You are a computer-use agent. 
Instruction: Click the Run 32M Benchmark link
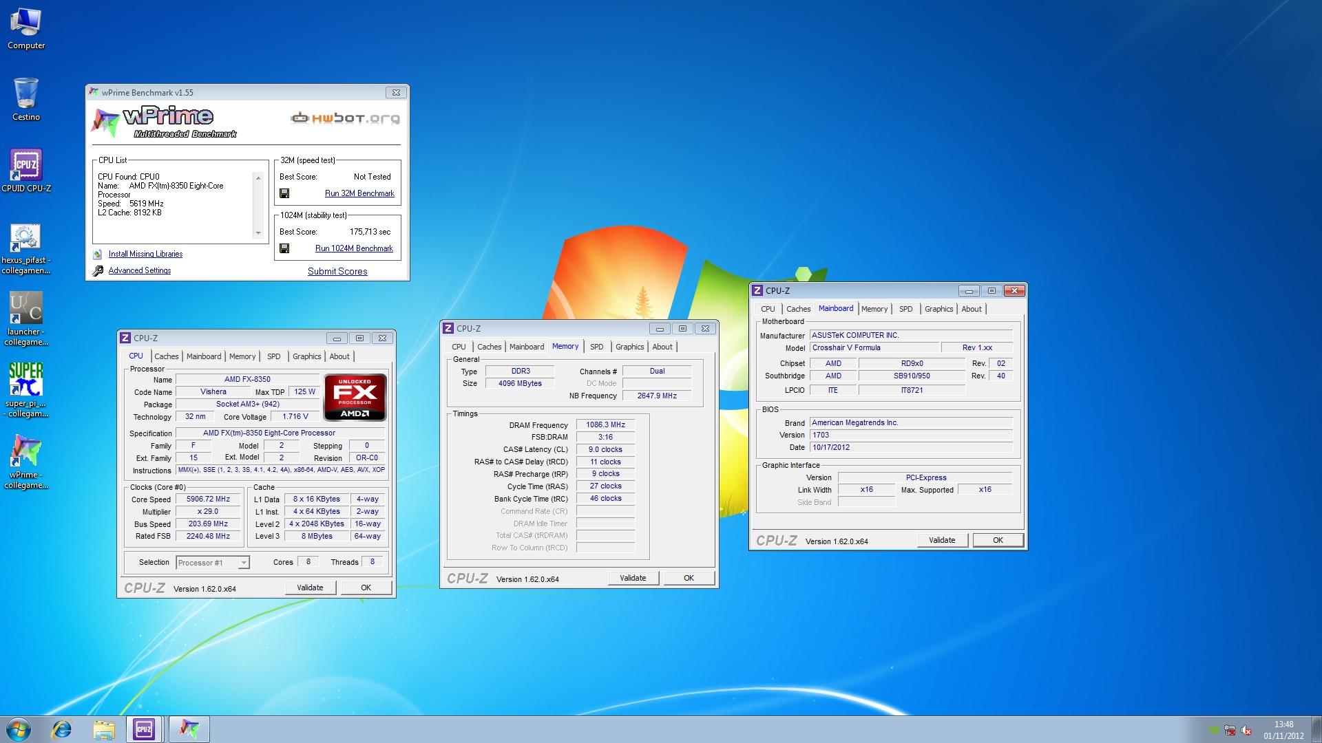tap(359, 193)
